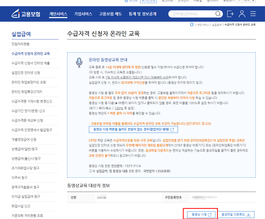Click the 실업급여 sidebar heading

[21, 34]
